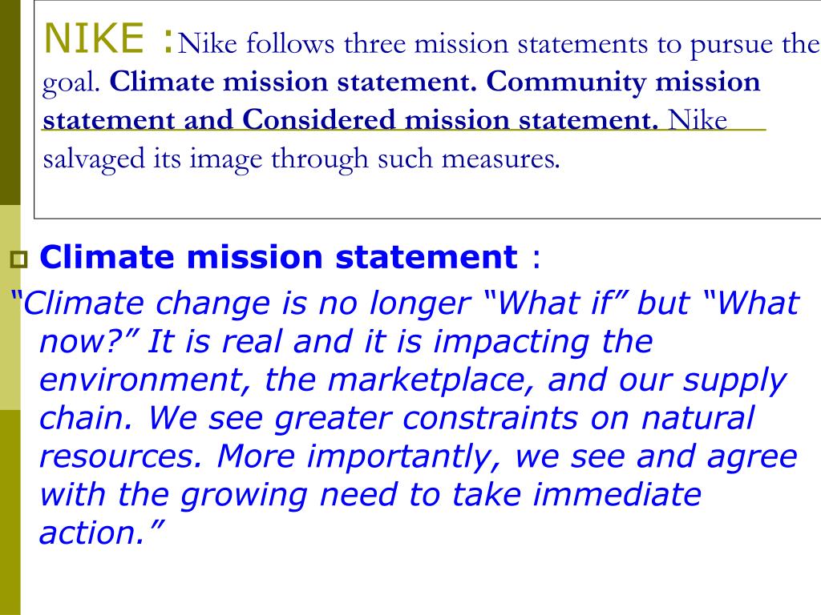Click the olive NIKE title text
This screenshot has width=821, height=615.
(94, 38)
